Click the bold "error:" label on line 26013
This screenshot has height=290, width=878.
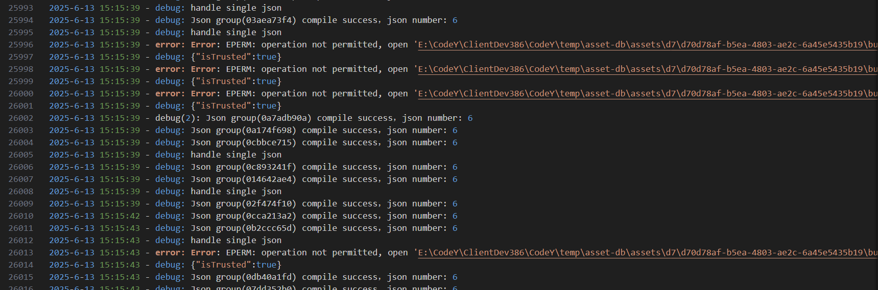[x=170, y=253]
